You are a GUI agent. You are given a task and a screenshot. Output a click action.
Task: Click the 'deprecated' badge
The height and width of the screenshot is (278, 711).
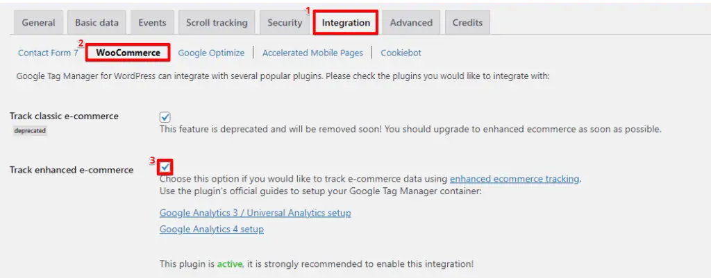(29, 131)
